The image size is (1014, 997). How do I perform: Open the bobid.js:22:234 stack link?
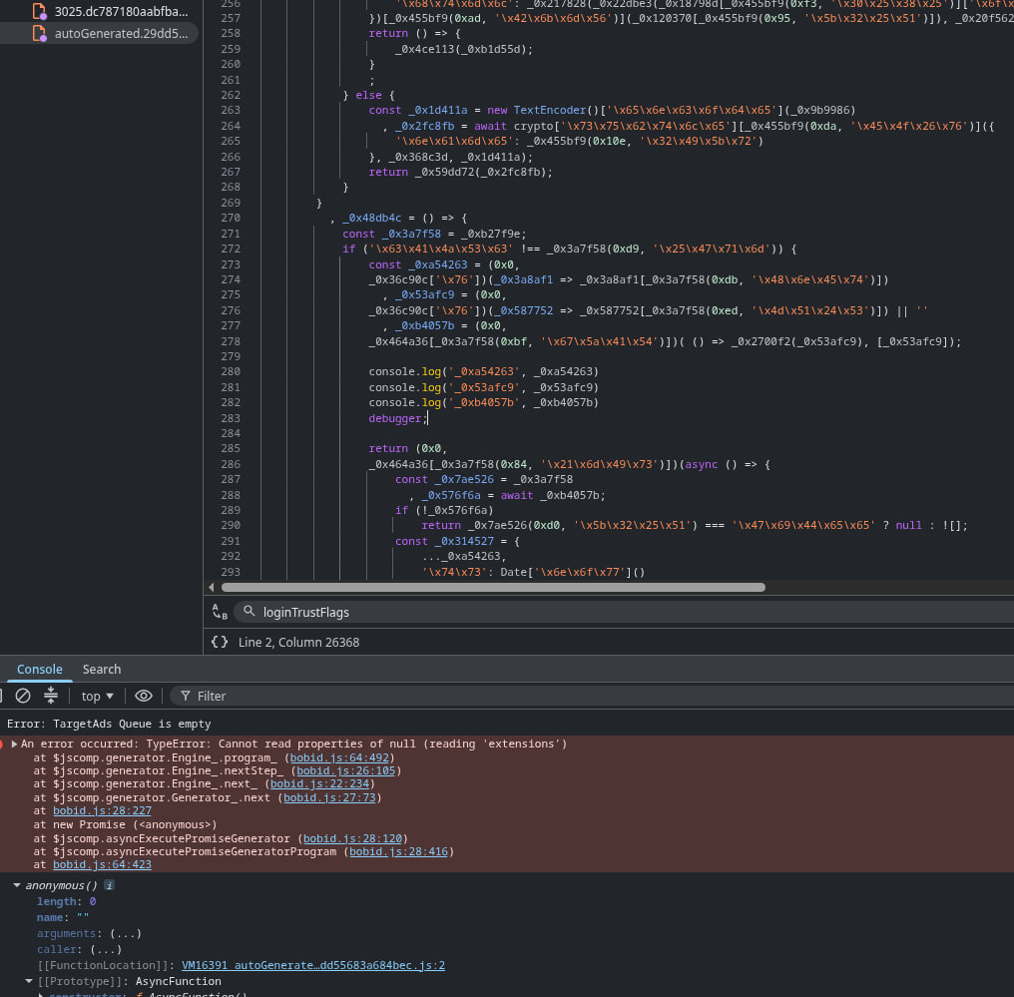click(x=319, y=783)
